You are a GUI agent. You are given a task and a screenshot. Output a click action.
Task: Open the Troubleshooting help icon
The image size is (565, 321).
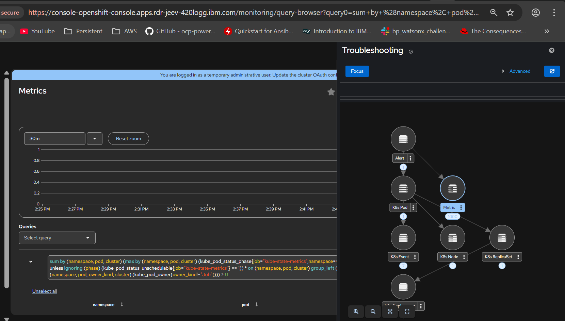[x=411, y=52]
